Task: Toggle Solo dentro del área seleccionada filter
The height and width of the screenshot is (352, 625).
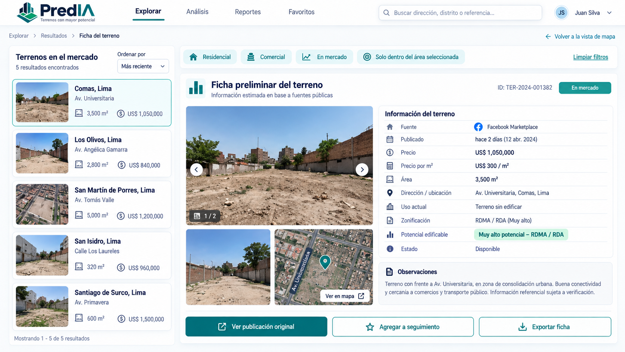Action: click(411, 57)
